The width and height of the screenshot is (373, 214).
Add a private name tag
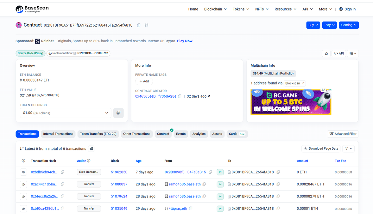[144, 81]
